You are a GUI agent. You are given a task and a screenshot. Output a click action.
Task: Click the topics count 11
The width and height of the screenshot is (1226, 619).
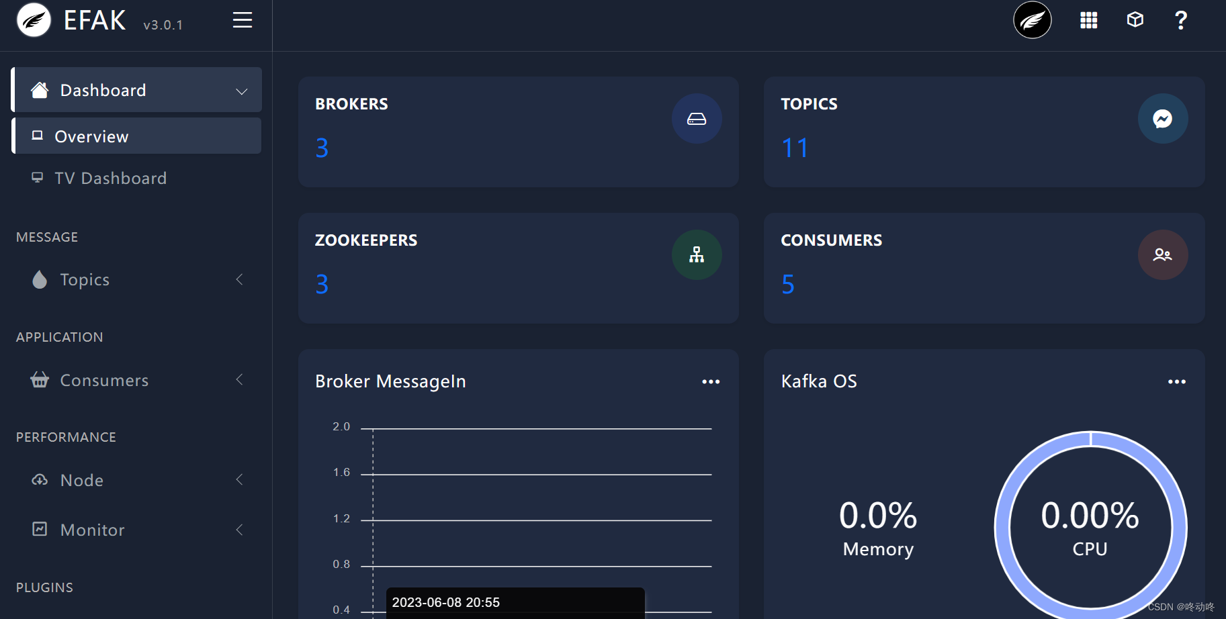pyautogui.click(x=795, y=148)
